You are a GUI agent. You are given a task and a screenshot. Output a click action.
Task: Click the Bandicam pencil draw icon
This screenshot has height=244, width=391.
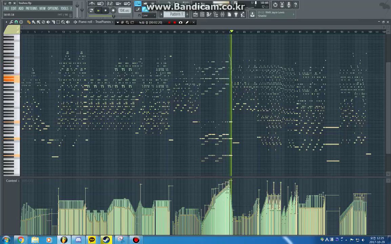click(x=187, y=22)
